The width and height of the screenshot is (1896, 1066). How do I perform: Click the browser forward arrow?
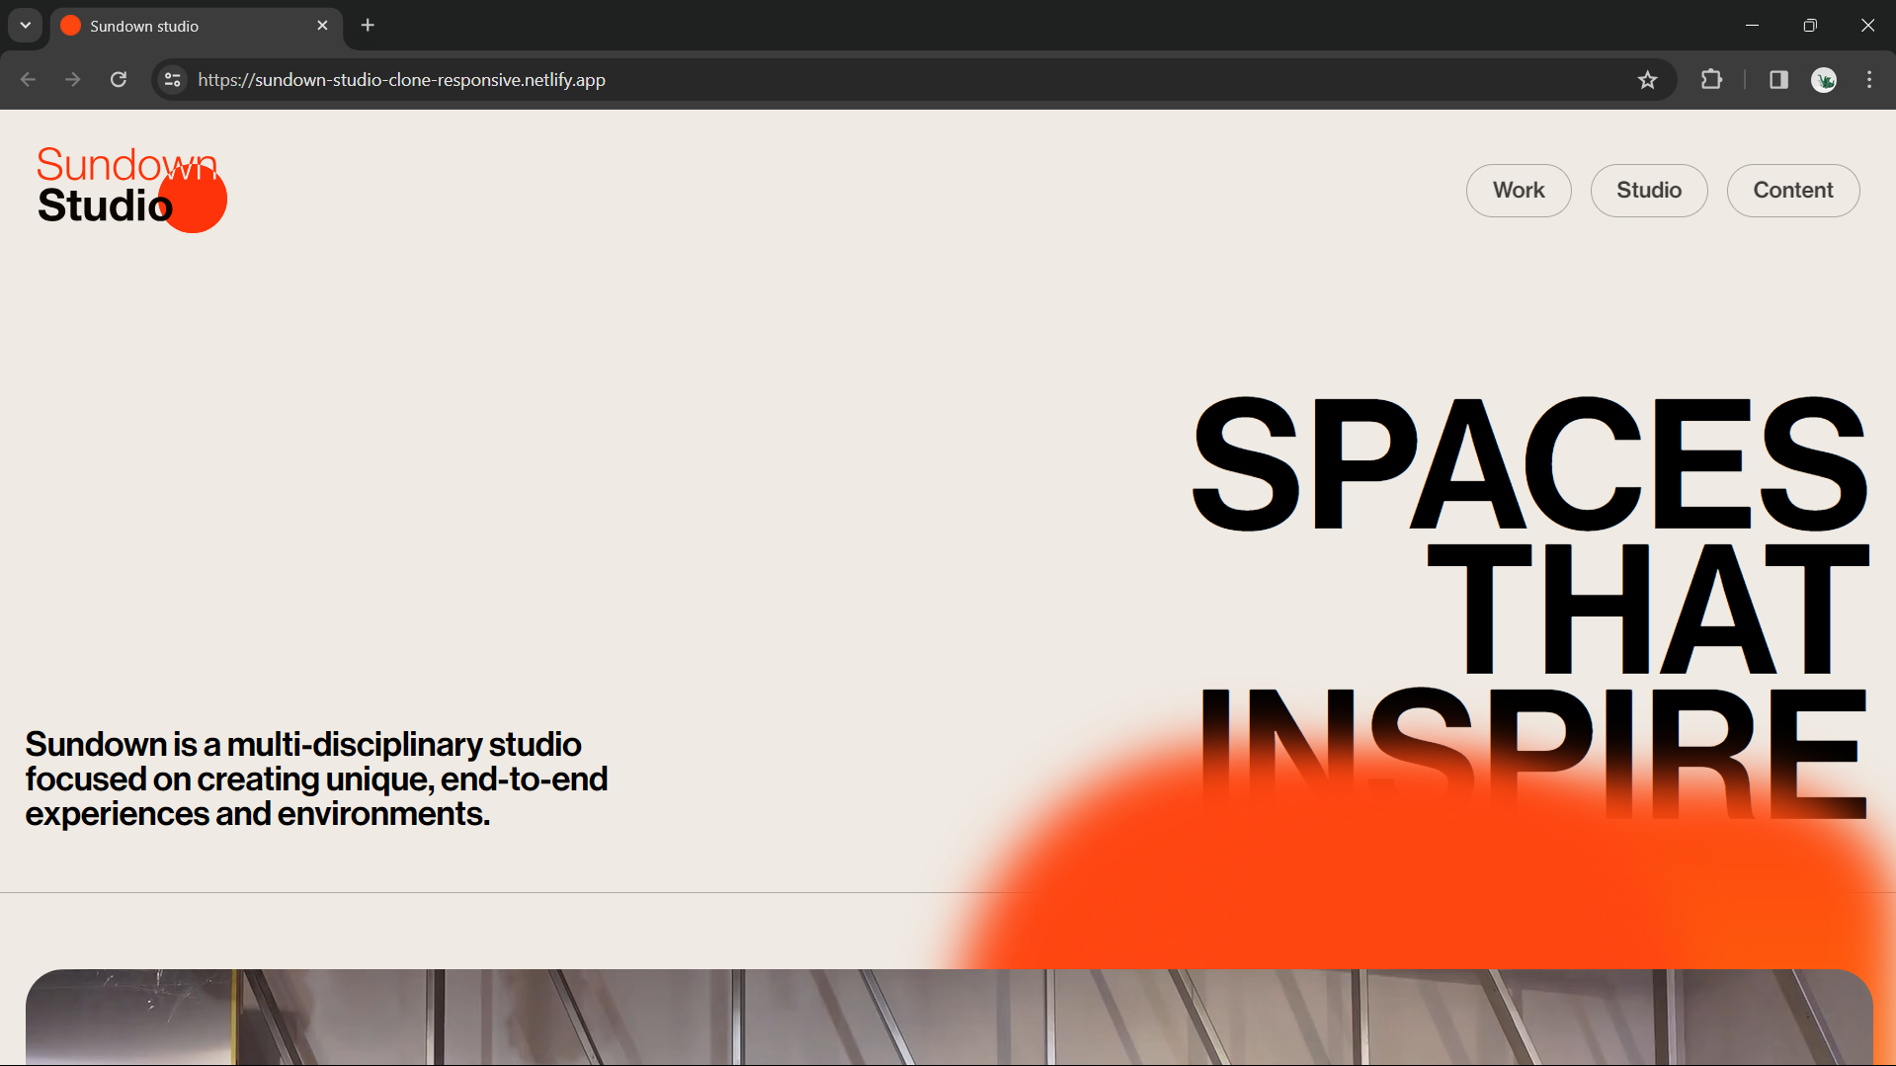73,80
